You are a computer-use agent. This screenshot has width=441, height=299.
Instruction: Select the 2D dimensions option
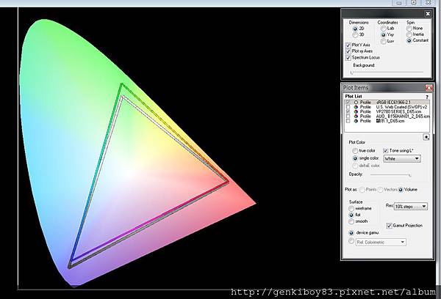pos(355,29)
